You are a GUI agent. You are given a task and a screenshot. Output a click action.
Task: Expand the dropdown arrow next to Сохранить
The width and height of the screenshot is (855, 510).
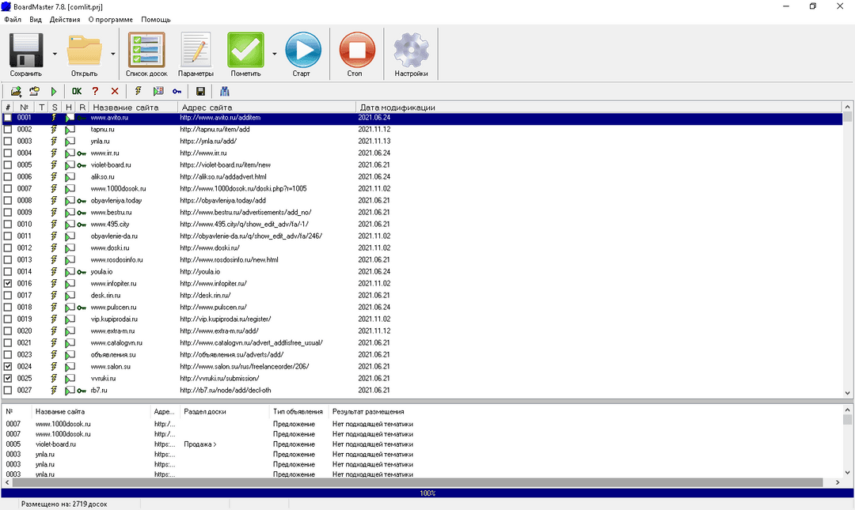click(x=55, y=54)
